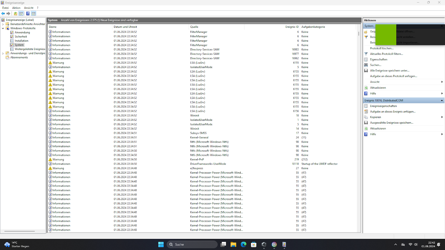Viewport: 445px width, 250px height.
Task: Click Aufgabe an dieses Protokoll anfügen...
Action: click(394, 76)
